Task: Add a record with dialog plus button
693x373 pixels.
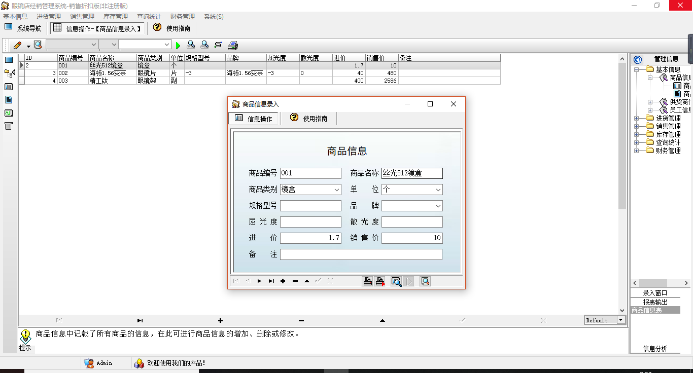Action: (283, 281)
